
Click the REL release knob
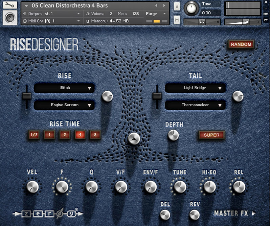[x=239, y=187]
